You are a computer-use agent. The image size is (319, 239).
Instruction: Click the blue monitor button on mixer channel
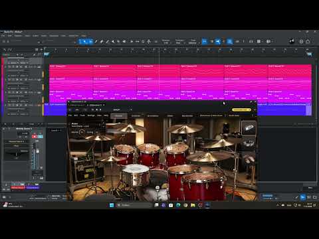tap(41, 137)
